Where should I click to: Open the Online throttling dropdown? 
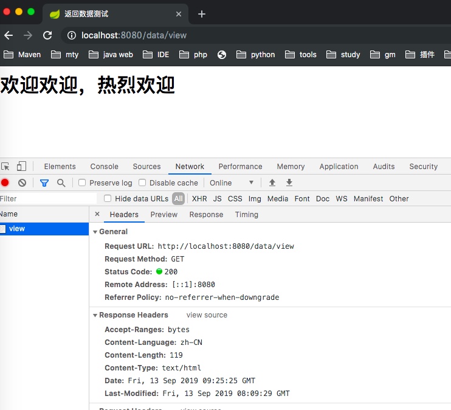pyautogui.click(x=232, y=182)
